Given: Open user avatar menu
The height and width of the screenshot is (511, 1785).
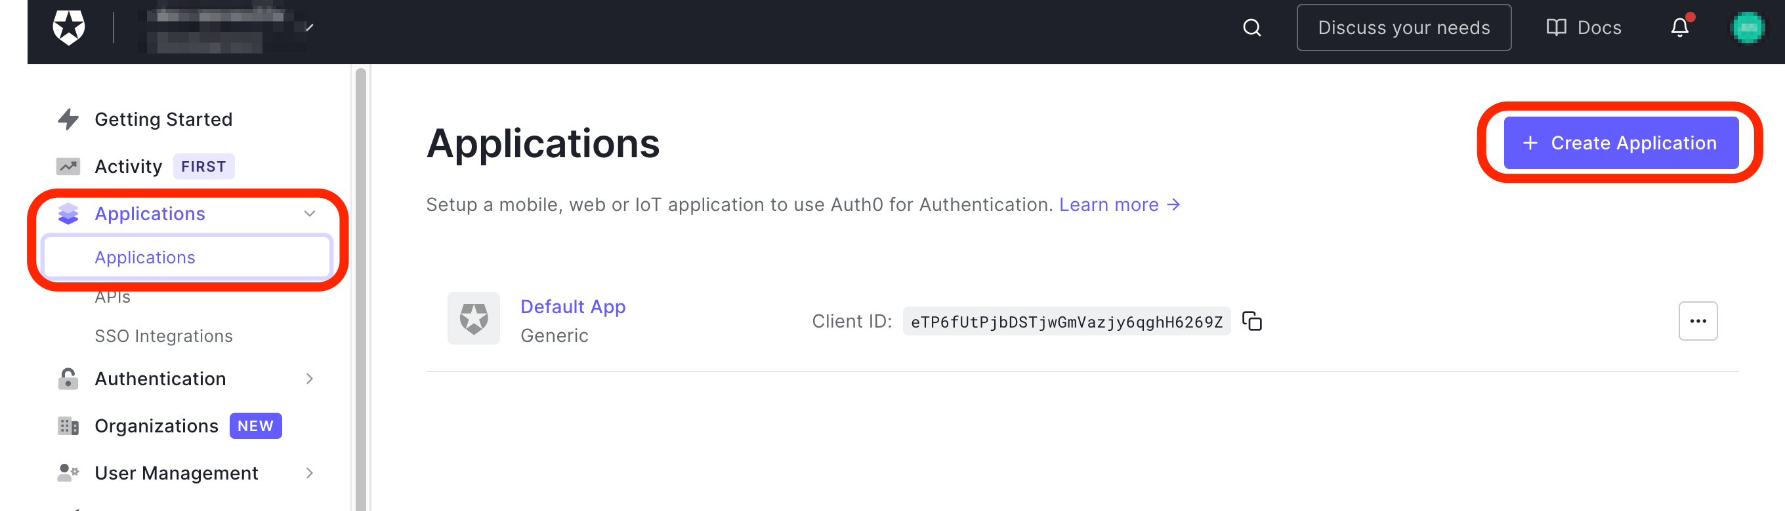Looking at the screenshot, I should (x=1747, y=28).
